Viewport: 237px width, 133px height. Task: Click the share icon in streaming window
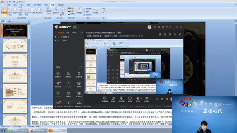click(x=180, y=34)
